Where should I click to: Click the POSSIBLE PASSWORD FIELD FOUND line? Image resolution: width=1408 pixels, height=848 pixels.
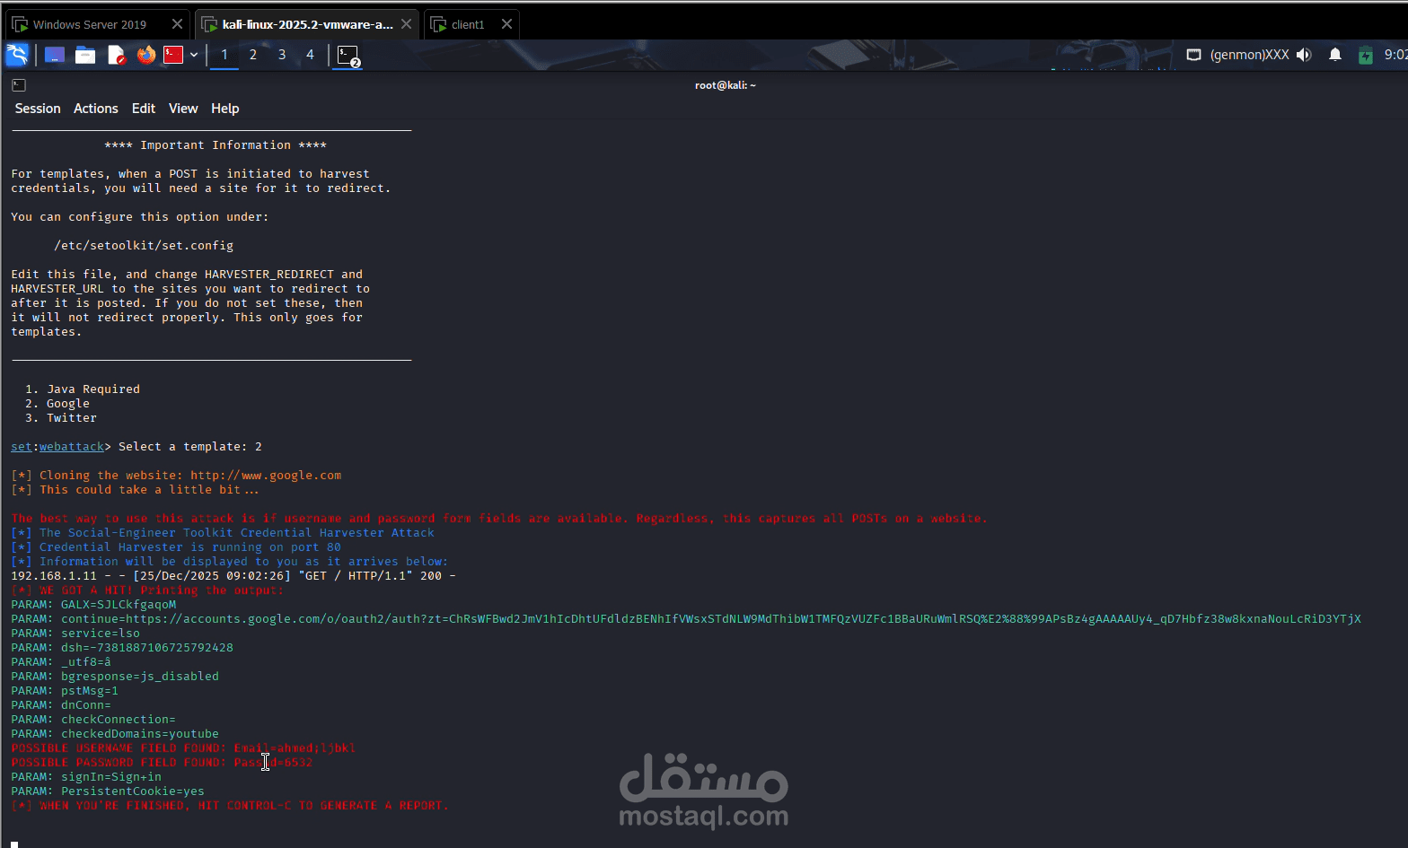(162, 763)
